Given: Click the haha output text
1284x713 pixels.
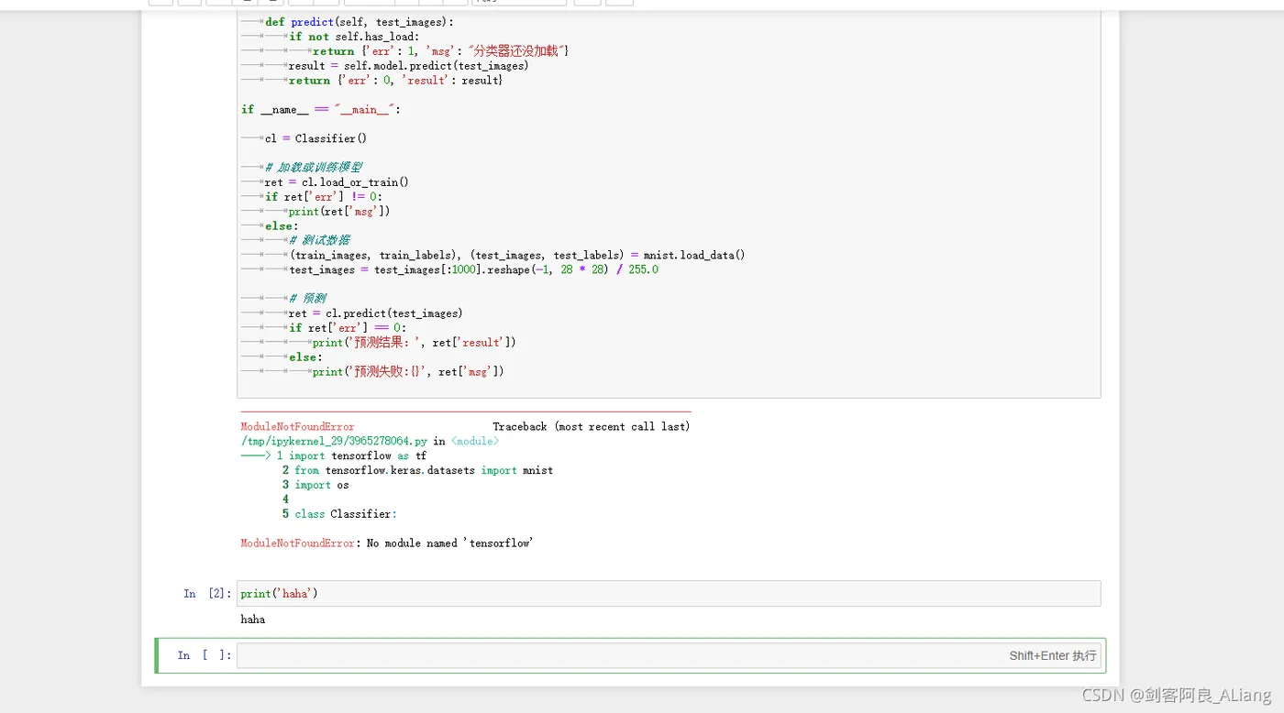Looking at the screenshot, I should point(253,620).
